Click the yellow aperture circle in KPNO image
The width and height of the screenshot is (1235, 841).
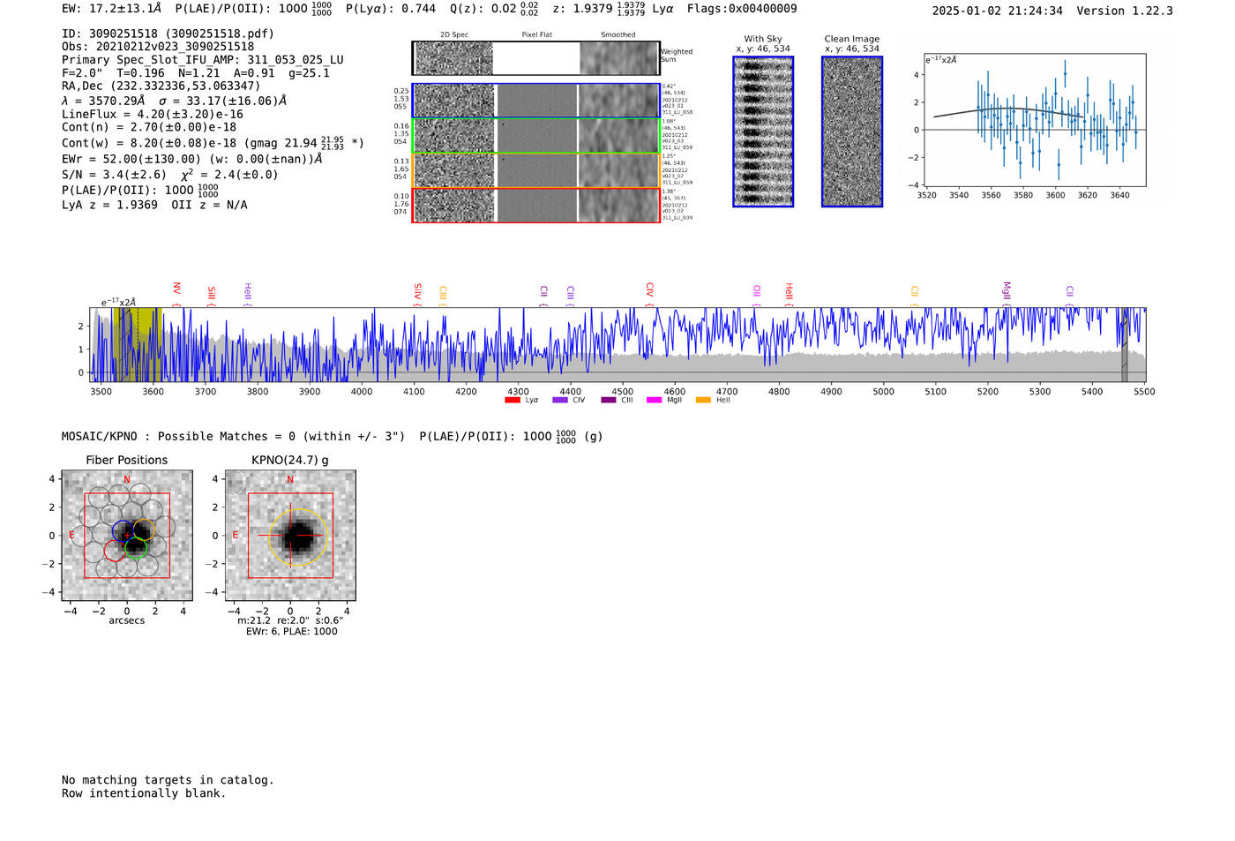[298, 537]
